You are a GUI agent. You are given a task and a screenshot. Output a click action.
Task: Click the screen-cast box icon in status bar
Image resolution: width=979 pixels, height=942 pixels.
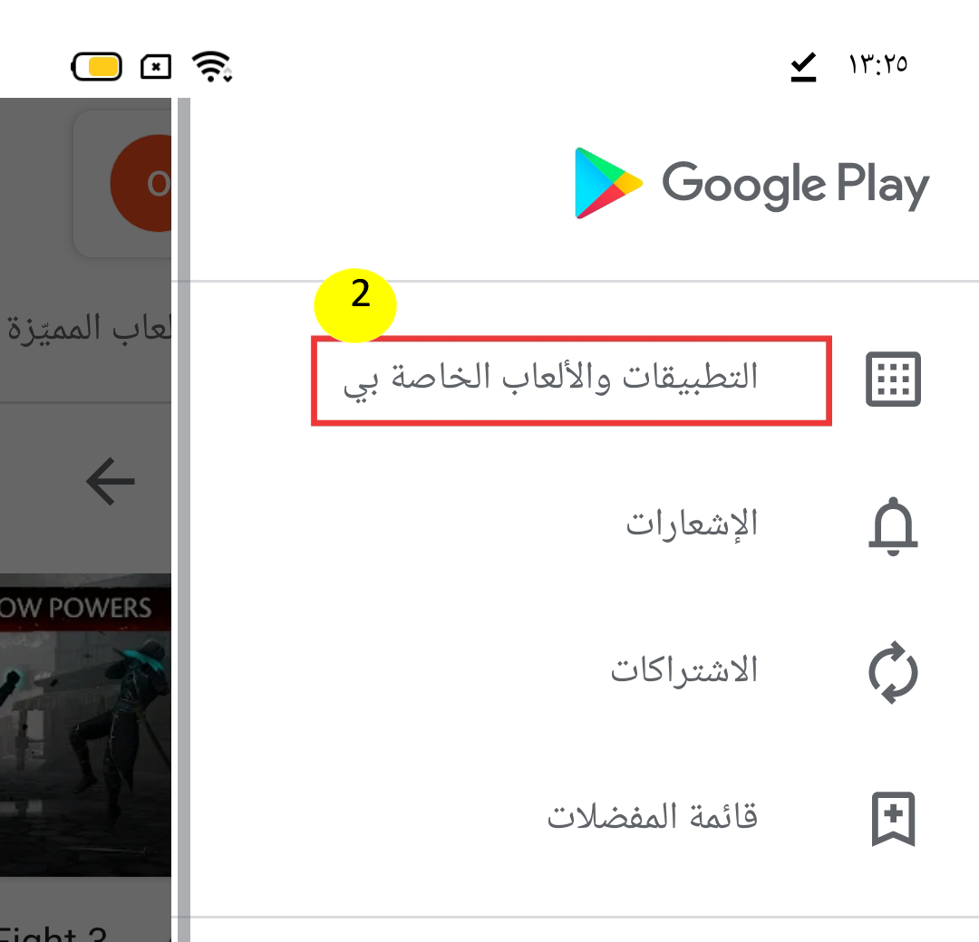tap(156, 67)
